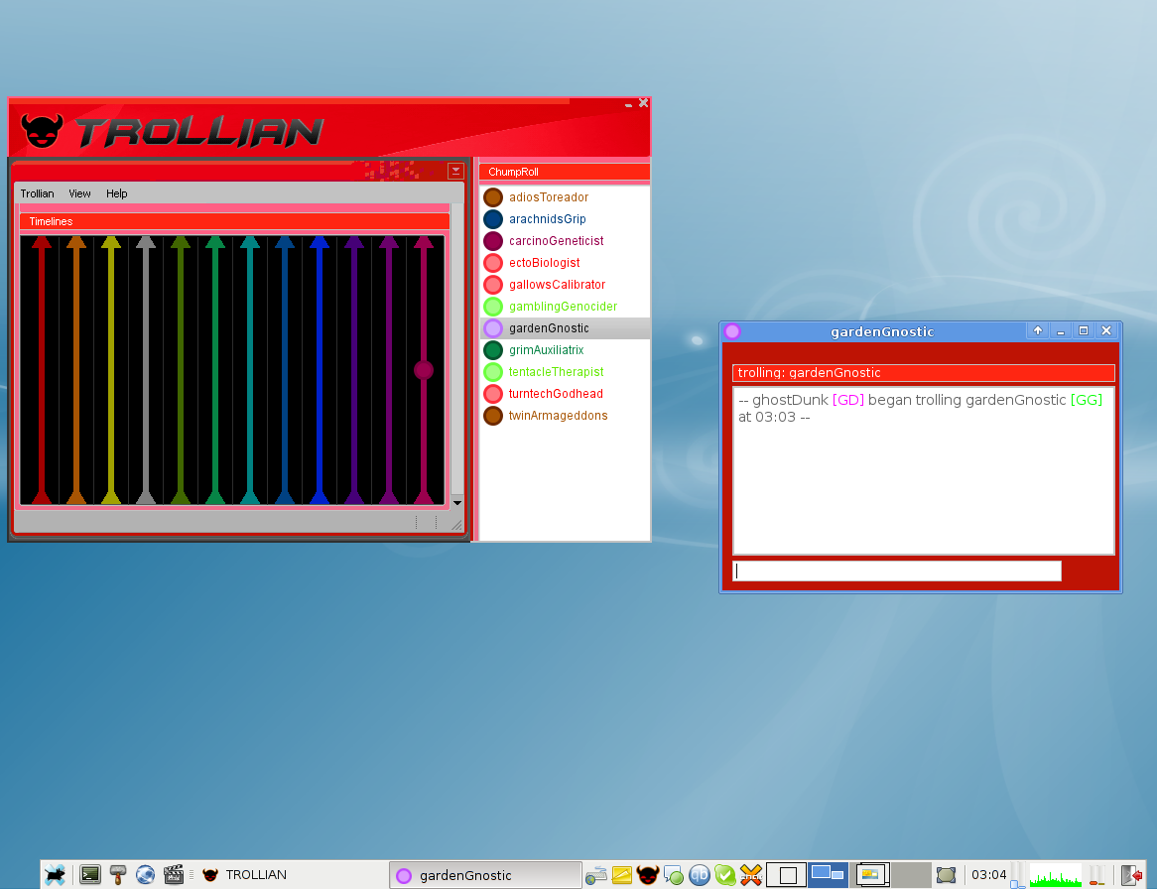Open the Help menu

[x=117, y=193]
